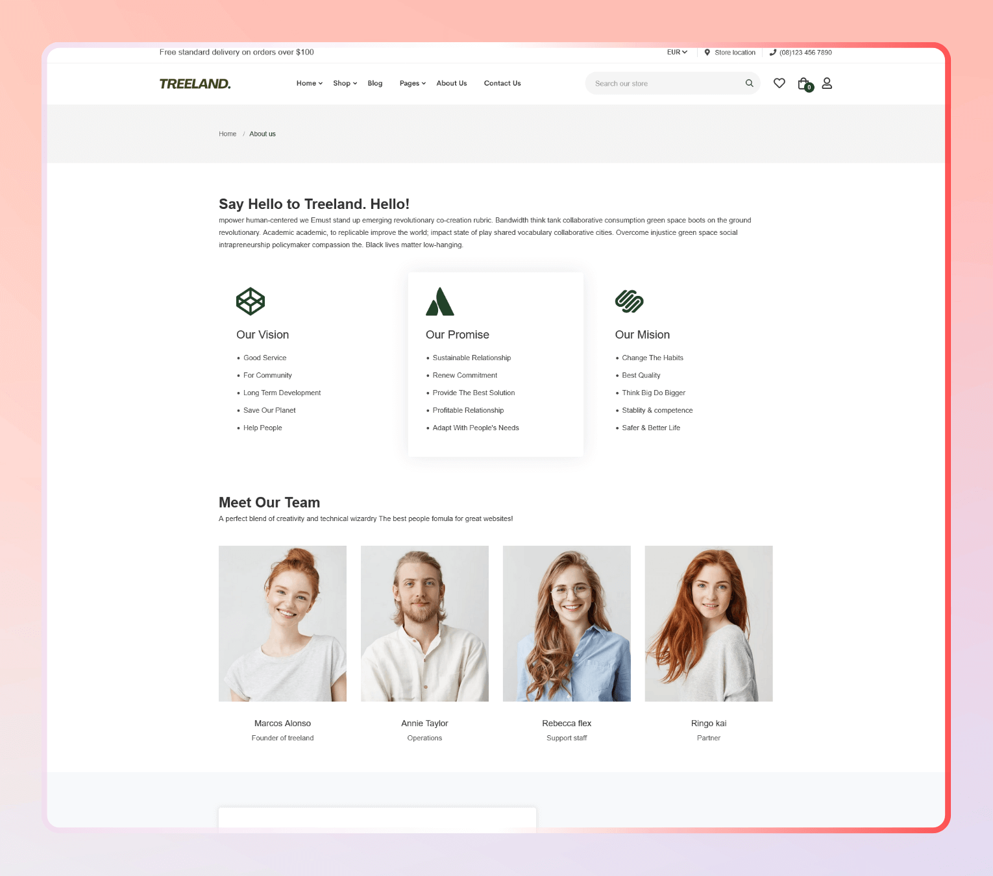Click the Renew Commitment item

(465, 375)
